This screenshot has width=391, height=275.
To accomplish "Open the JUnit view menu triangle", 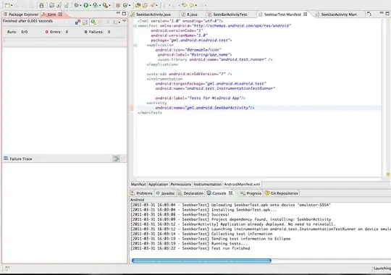I will (125, 22).
